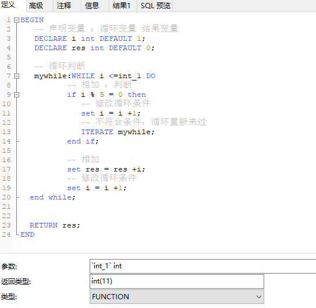Open the 结果1 tab
The height and width of the screenshot is (308, 316).
(123, 6)
